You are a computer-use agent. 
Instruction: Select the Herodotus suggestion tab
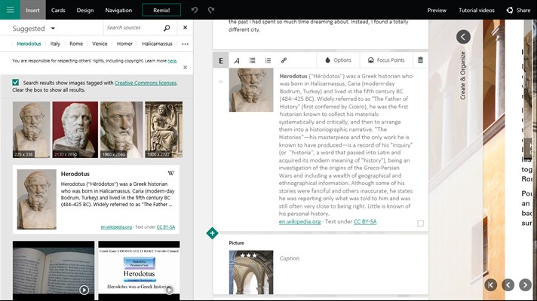point(29,44)
